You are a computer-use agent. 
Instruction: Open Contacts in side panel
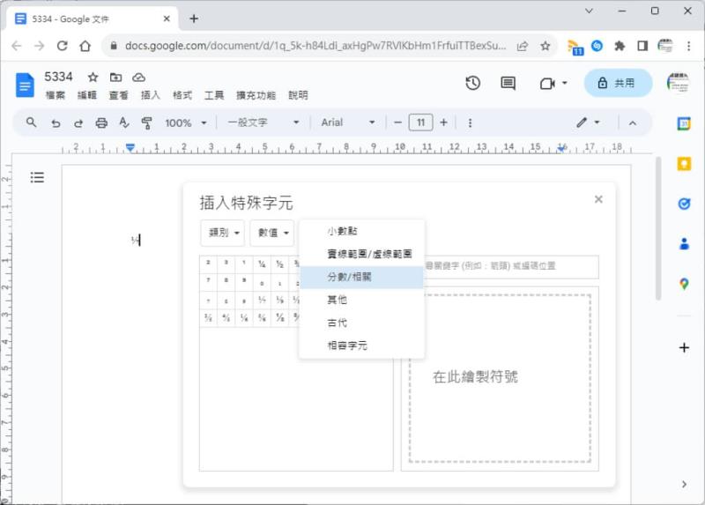click(684, 244)
